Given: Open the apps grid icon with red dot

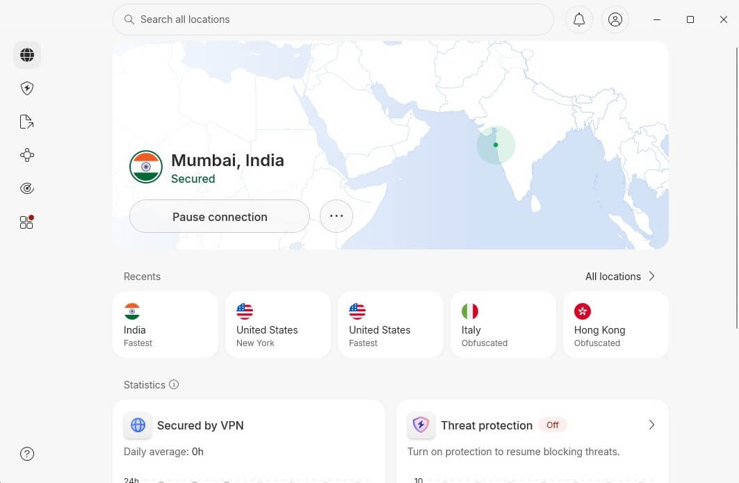Looking at the screenshot, I should pos(27,222).
